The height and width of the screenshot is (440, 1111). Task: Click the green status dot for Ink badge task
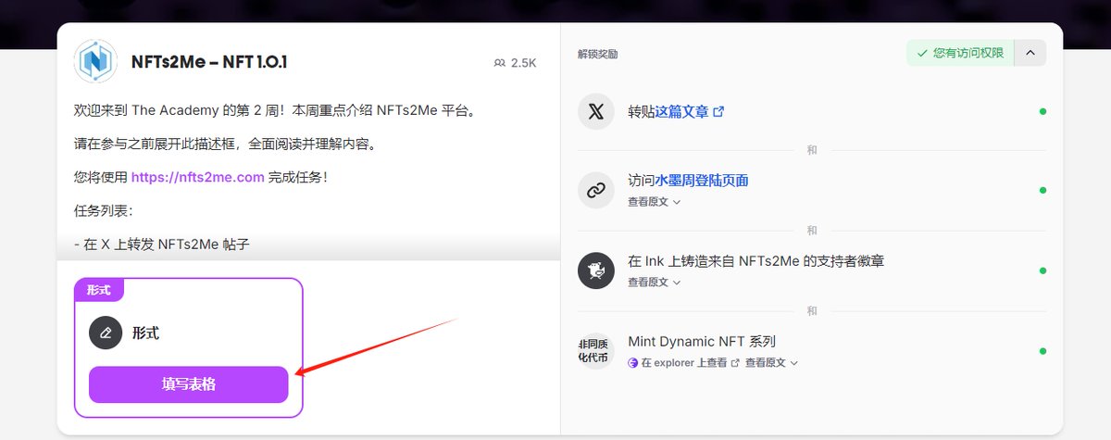pyautogui.click(x=1042, y=270)
